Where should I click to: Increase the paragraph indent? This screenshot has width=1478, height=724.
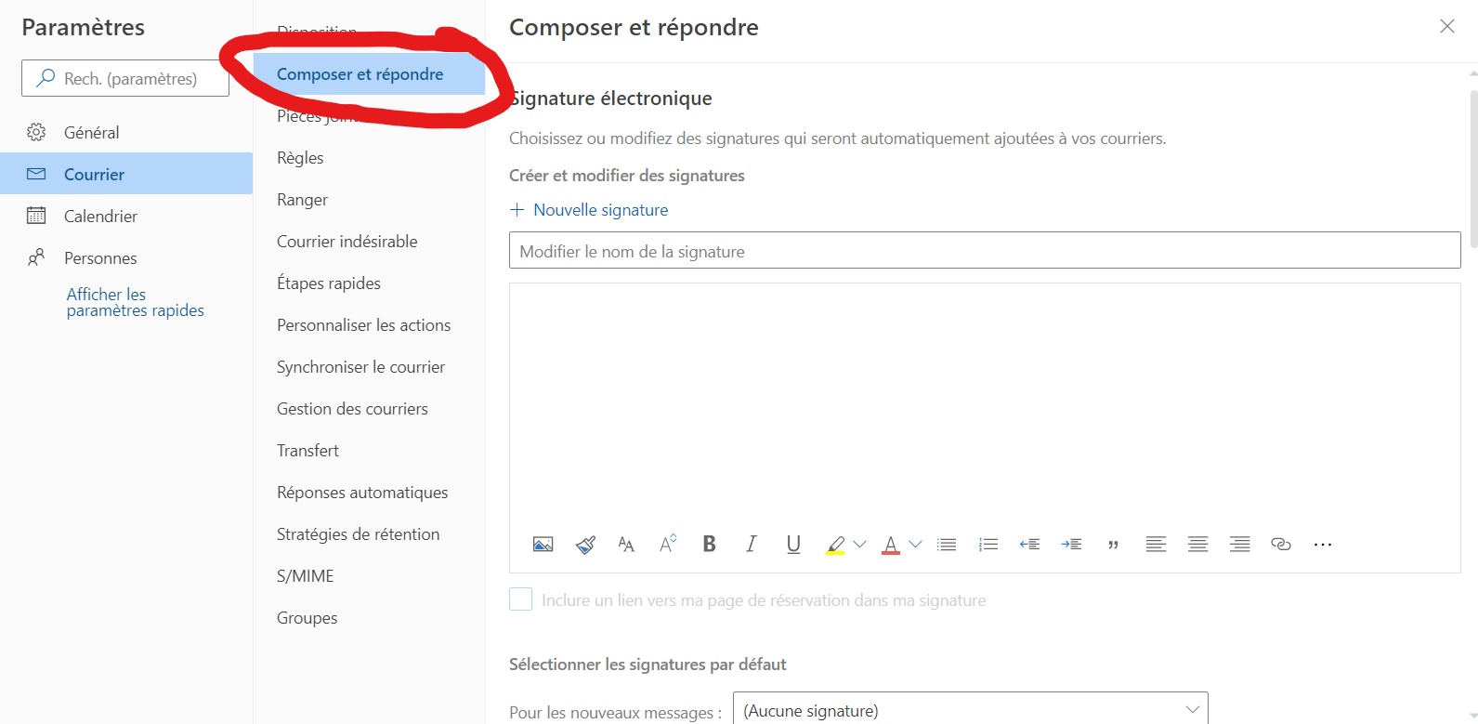(x=1071, y=545)
